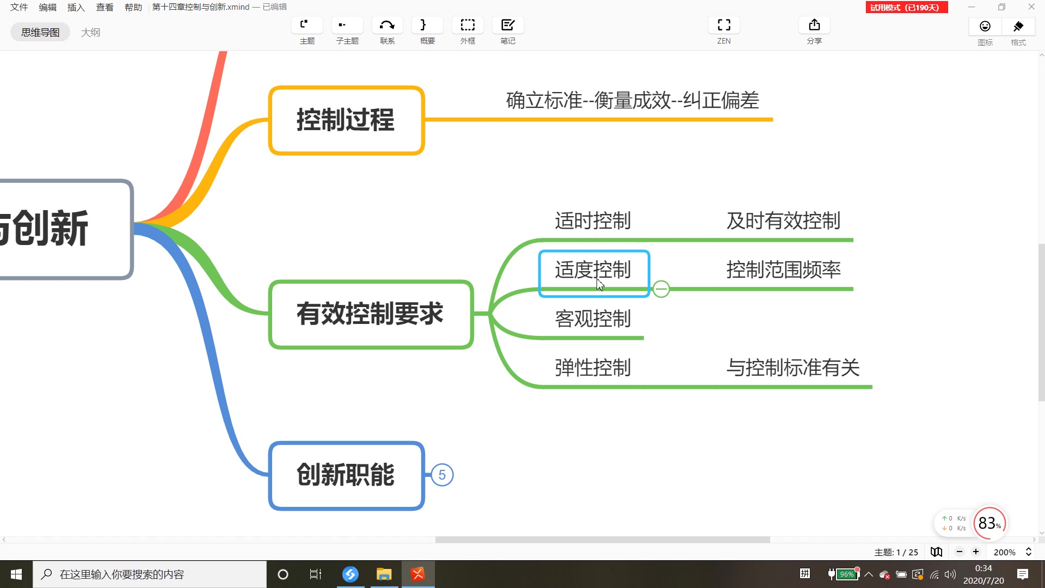The image size is (1045, 588).
Task: Collapse the 适度控制 branch
Action: (x=661, y=289)
